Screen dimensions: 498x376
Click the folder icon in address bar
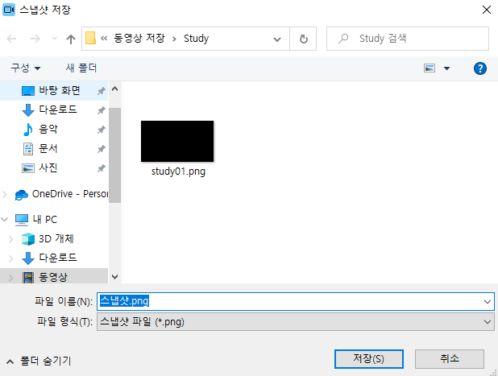tap(90, 39)
